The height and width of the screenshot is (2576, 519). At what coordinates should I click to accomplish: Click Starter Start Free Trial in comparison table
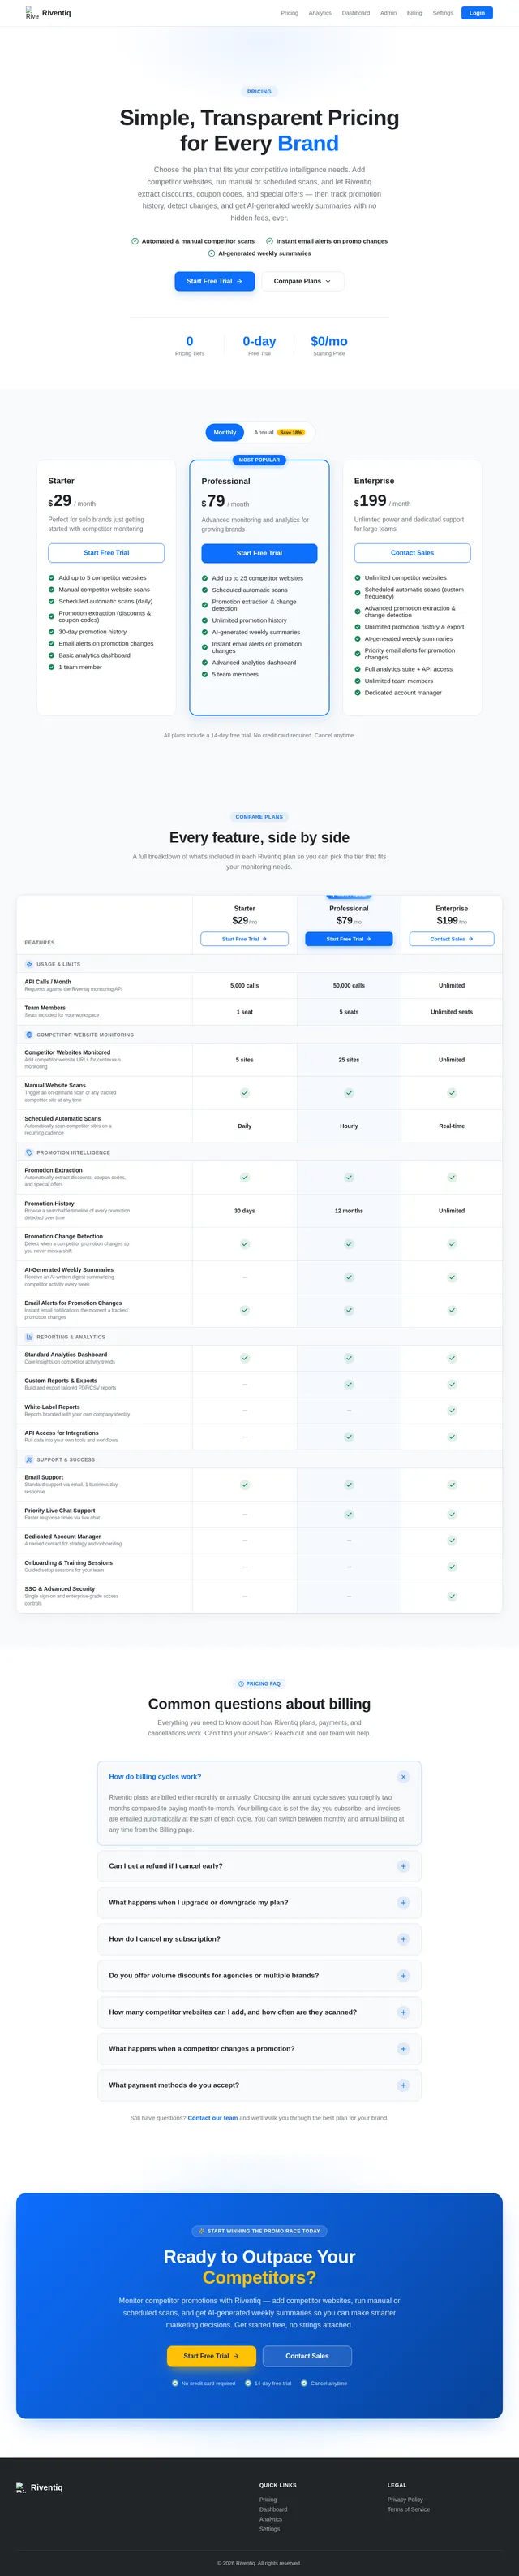[245, 939]
